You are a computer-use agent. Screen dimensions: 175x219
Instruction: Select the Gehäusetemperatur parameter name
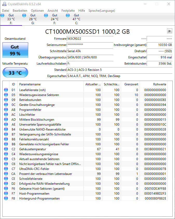[x=32, y=149]
